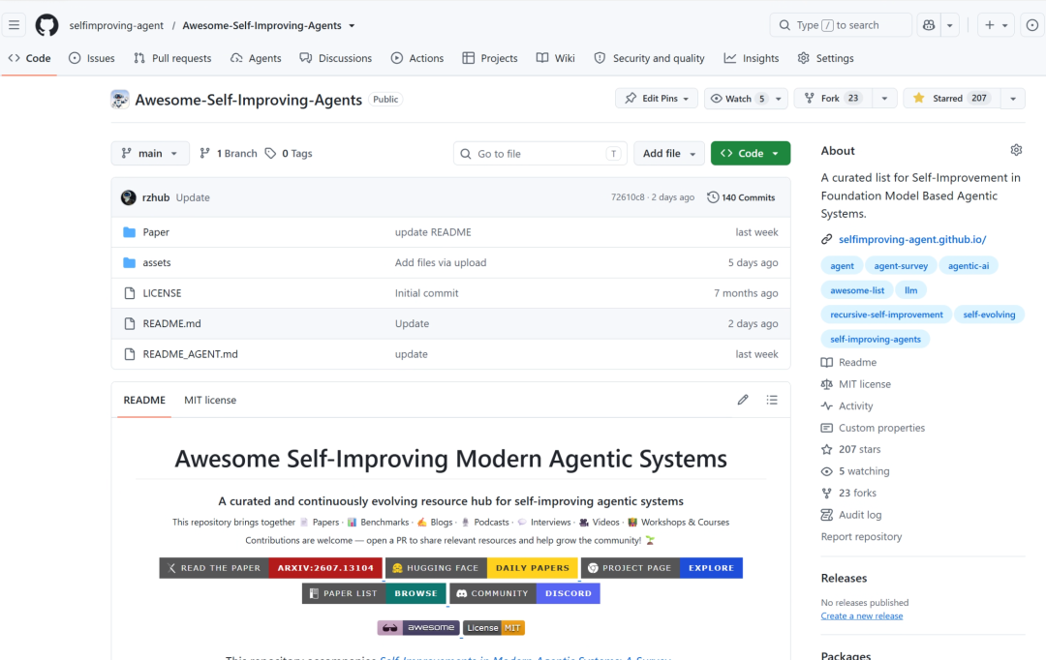This screenshot has width=1046, height=660.
Task: View the 140 Commits history
Action: click(741, 197)
